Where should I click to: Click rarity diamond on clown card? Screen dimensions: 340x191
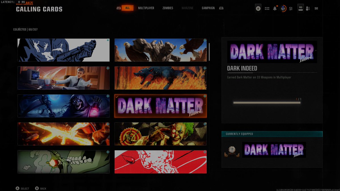(x=205, y=125)
